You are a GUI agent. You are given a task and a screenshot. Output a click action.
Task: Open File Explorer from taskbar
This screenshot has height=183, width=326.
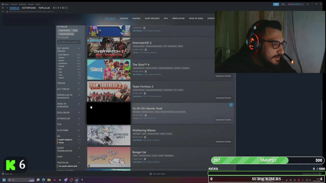[x=49, y=180]
